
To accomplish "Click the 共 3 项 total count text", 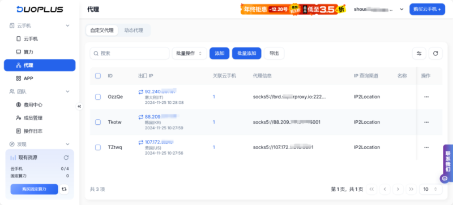I will click(97, 189).
